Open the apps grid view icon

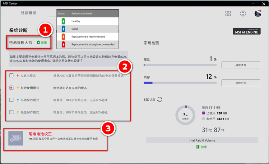(228, 13)
